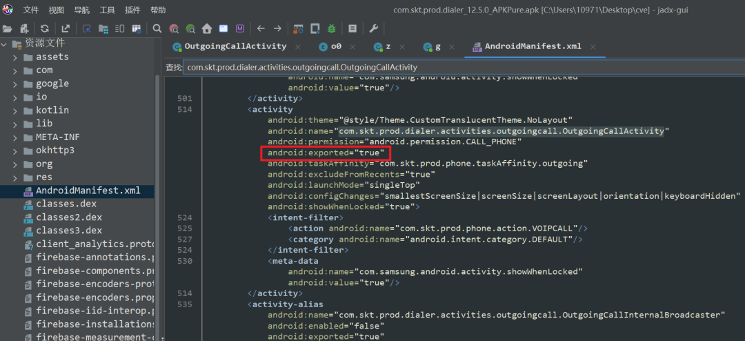Open the 帮助 menu
Viewport: 745px width, 341px height.
point(158,10)
